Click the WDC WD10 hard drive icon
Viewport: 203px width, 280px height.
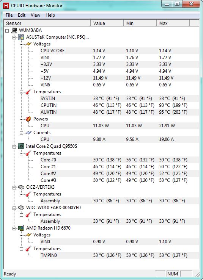click(21, 208)
